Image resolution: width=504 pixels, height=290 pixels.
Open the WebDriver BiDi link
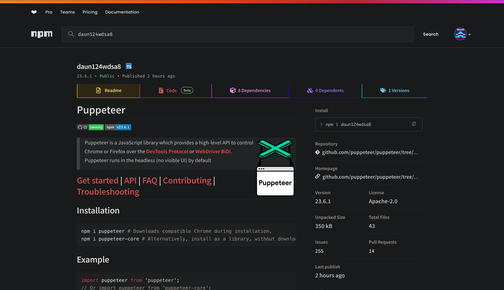pyautogui.click(x=213, y=151)
